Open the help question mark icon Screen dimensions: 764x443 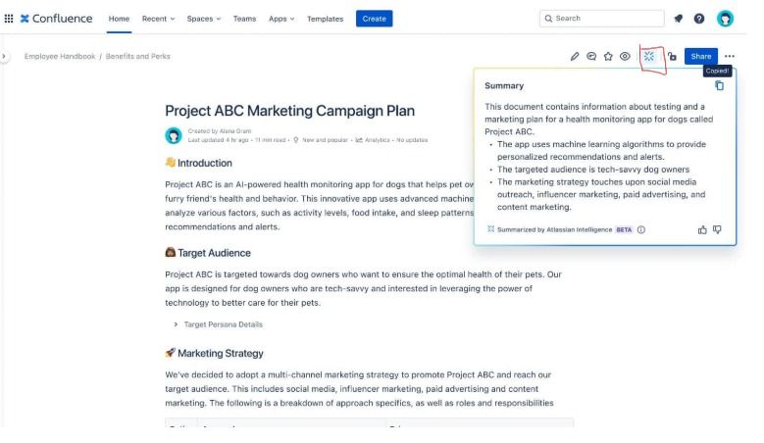click(x=699, y=19)
